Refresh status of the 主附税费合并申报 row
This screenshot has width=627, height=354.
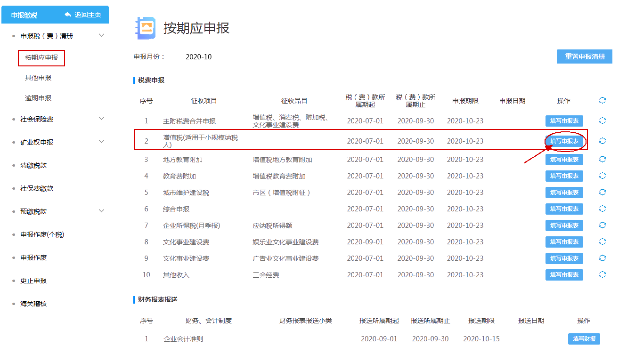[602, 121]
